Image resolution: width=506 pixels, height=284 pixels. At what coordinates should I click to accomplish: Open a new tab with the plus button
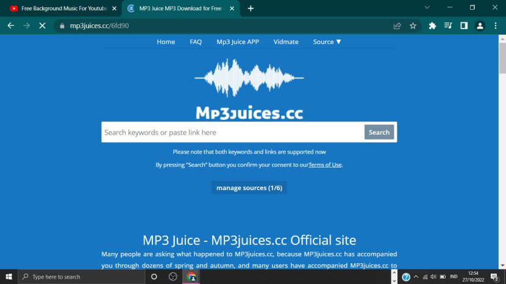point(251,9)
